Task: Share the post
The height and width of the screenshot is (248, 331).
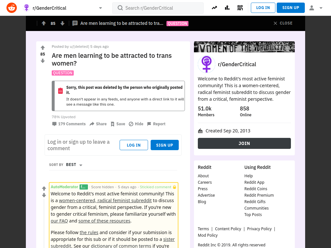Action: [98, 124]
